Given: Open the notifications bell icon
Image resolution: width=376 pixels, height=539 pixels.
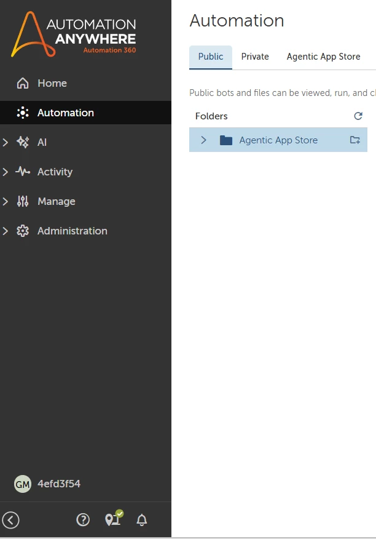Looking at the screenshot, I should [142, 520].
